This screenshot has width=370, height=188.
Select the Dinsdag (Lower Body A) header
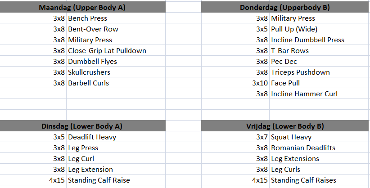[82, 126]
